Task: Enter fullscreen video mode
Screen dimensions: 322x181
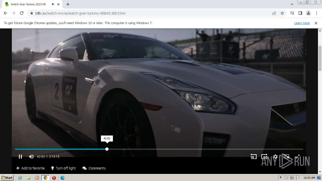Action: [x=297, y=157]
